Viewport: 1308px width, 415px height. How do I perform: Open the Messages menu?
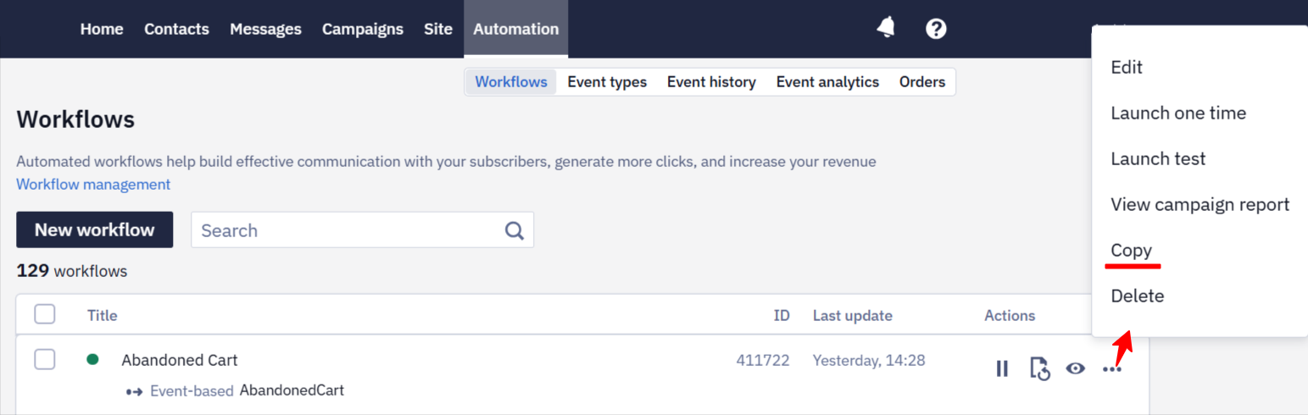[265, 29]
